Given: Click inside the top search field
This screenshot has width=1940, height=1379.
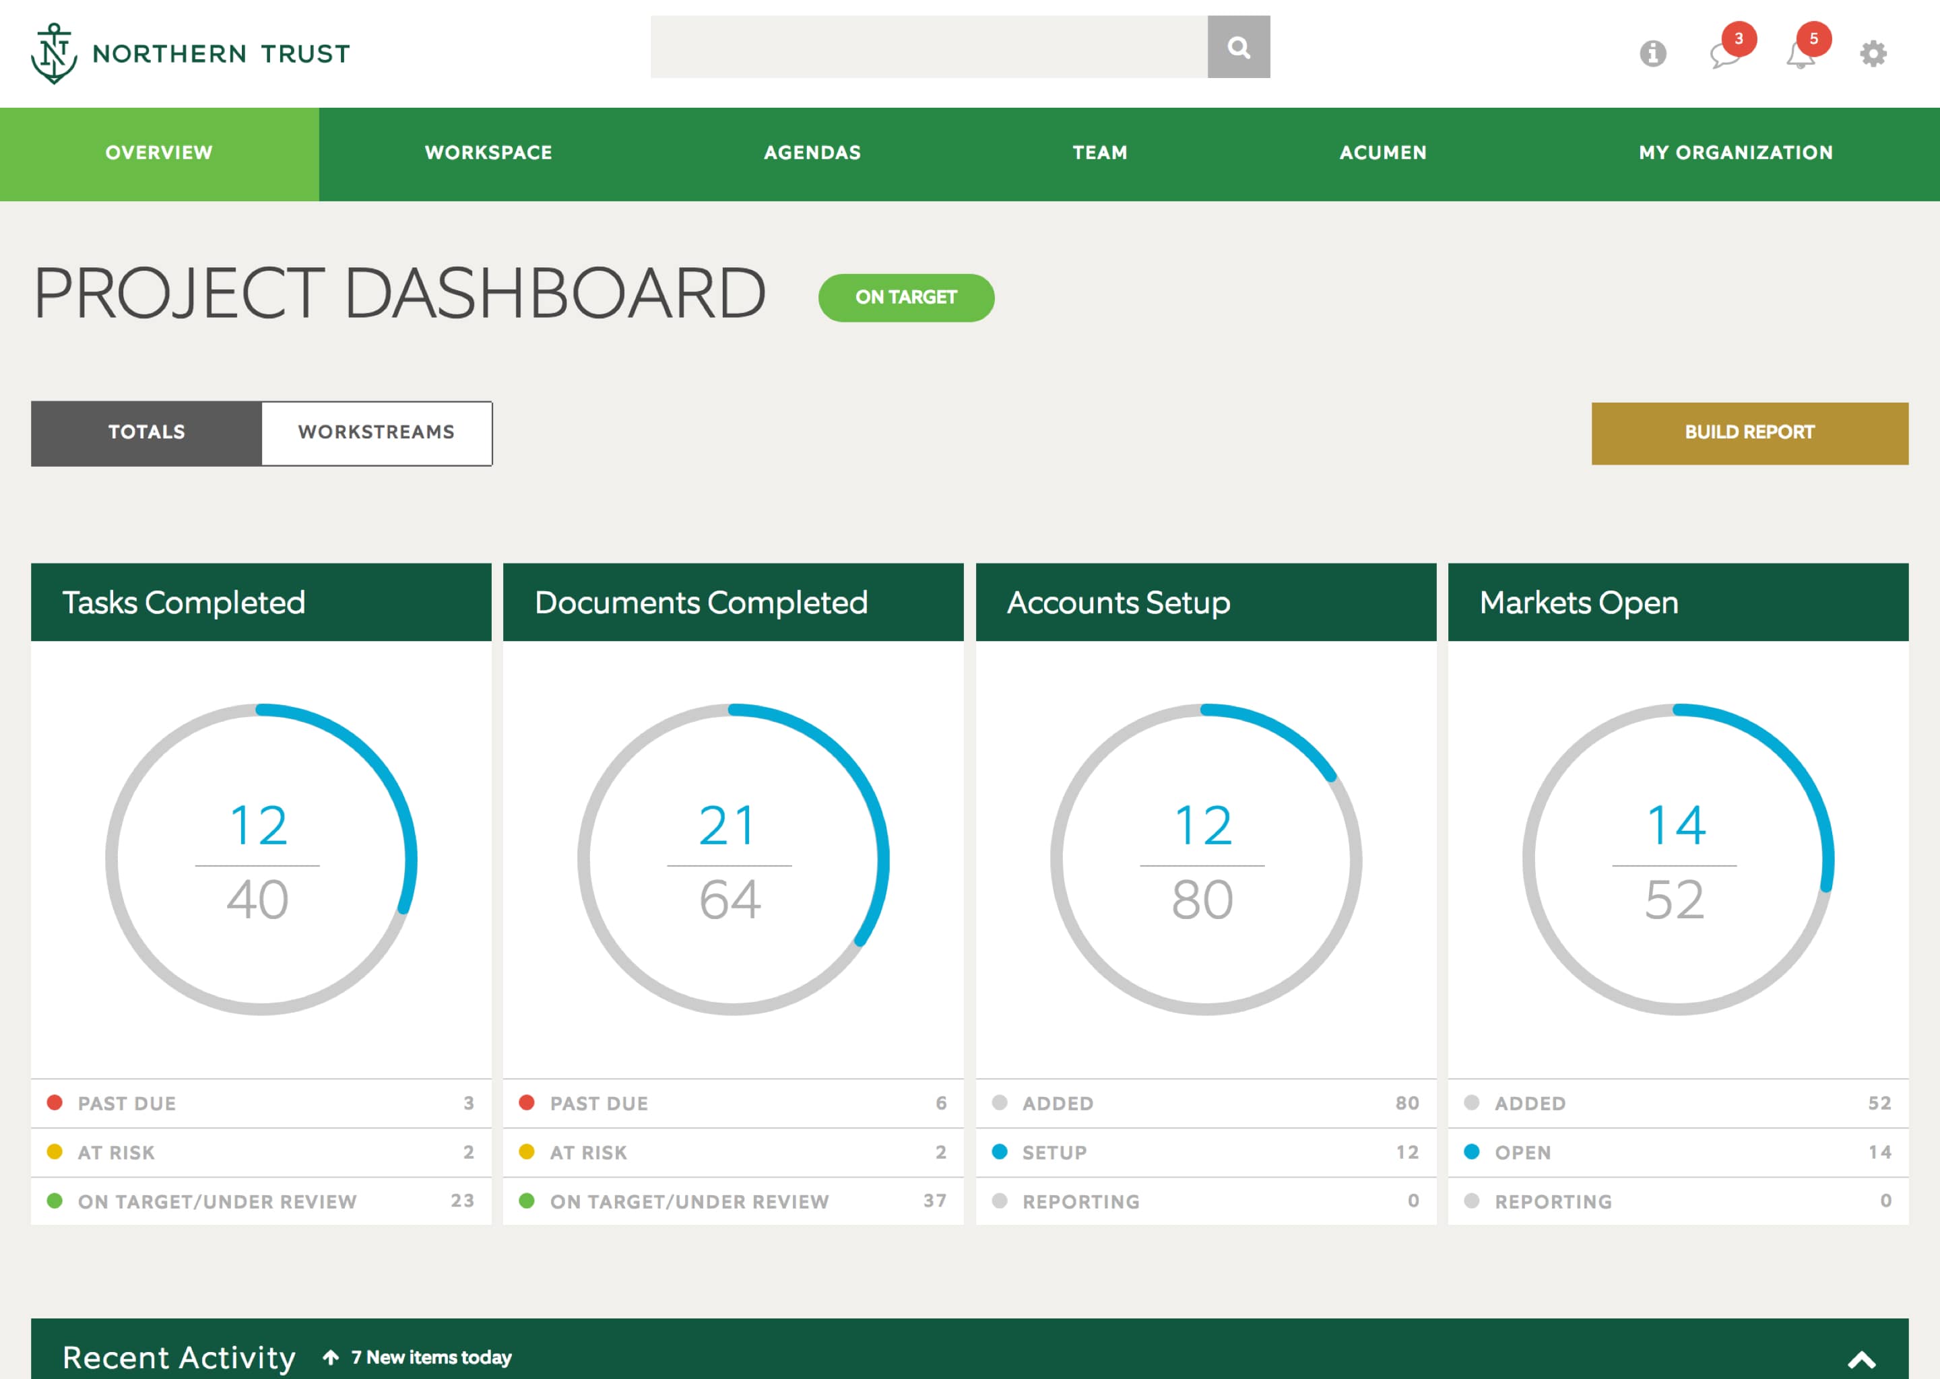Looking at the screenshot, I should pos(928,48).
